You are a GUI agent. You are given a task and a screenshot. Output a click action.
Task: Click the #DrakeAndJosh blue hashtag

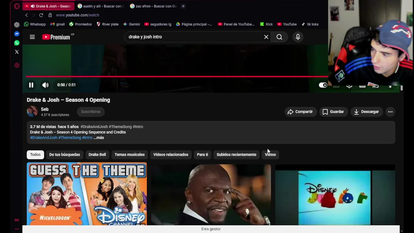coord(44,138)
